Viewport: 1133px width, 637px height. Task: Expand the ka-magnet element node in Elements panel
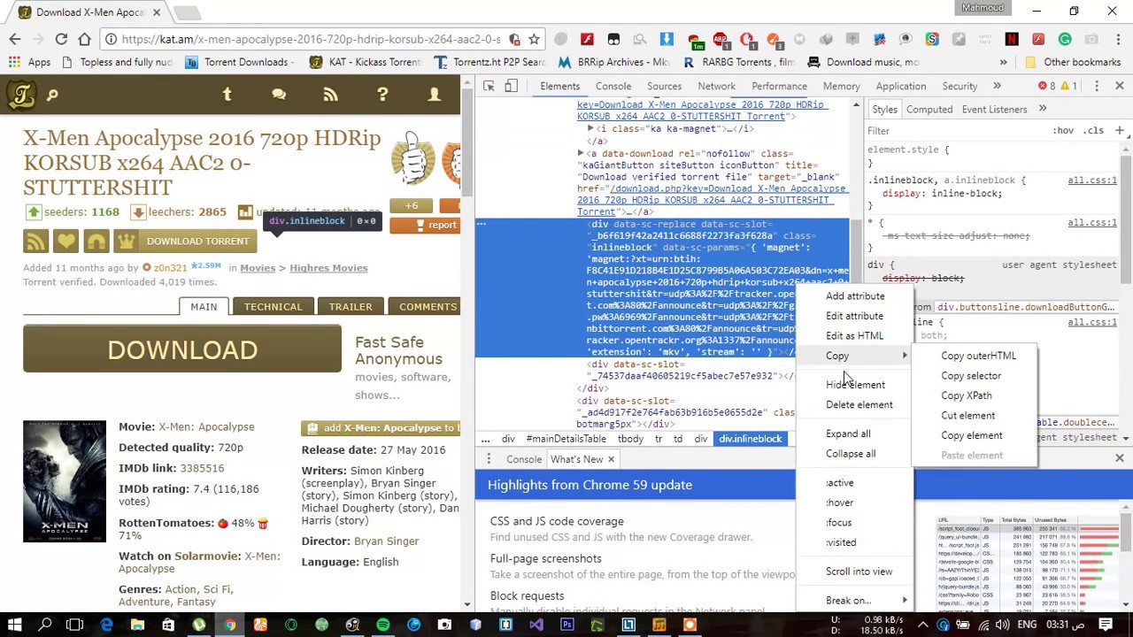pyautogui.click(x=590, y=128)
